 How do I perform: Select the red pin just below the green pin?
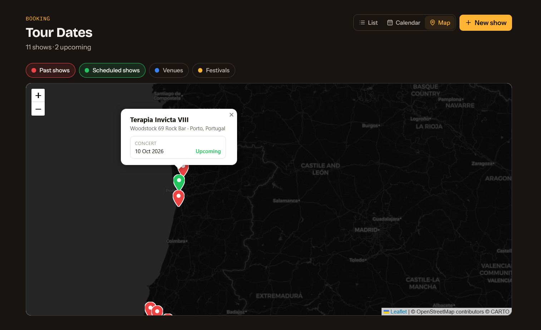pos(178,198)
